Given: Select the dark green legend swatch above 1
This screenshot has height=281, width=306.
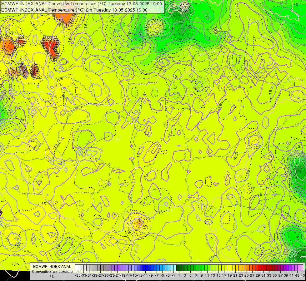Looking at the screenshot, I should click(178, 268).
